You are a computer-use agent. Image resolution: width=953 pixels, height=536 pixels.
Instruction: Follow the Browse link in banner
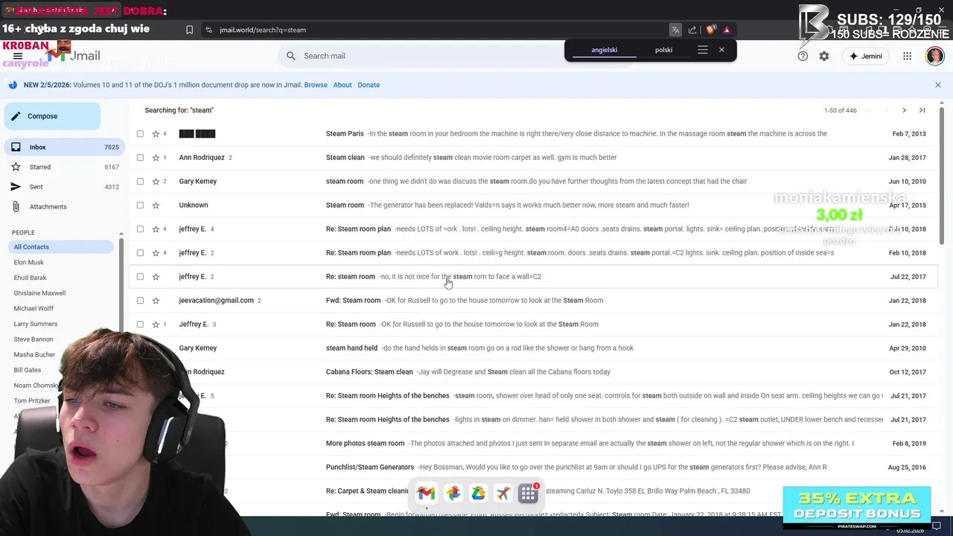[316, 85]
